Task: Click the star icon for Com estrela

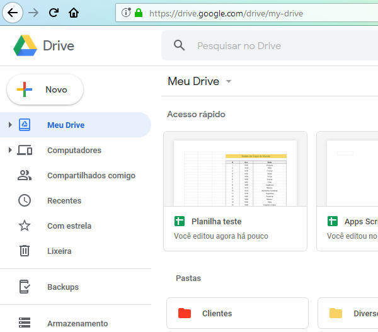Action: coord(25,226)
